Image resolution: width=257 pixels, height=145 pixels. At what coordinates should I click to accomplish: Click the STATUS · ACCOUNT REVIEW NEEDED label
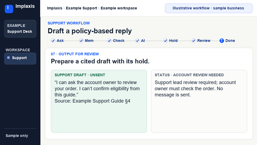pyautogui.click(x=189, y=75)
